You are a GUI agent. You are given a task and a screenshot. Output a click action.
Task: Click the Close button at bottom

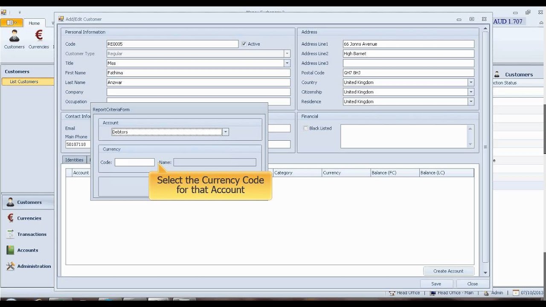click(472, 284)
